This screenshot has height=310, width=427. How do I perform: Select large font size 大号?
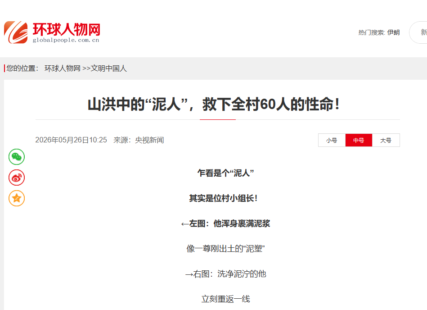(386, 140)
